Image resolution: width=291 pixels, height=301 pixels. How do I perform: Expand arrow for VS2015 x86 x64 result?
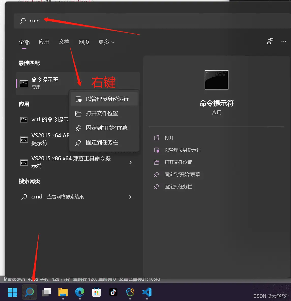point(130,162)
